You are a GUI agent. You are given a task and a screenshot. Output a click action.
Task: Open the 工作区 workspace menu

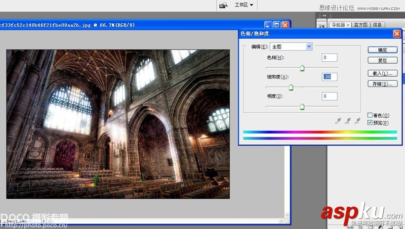tap(244, 5)
